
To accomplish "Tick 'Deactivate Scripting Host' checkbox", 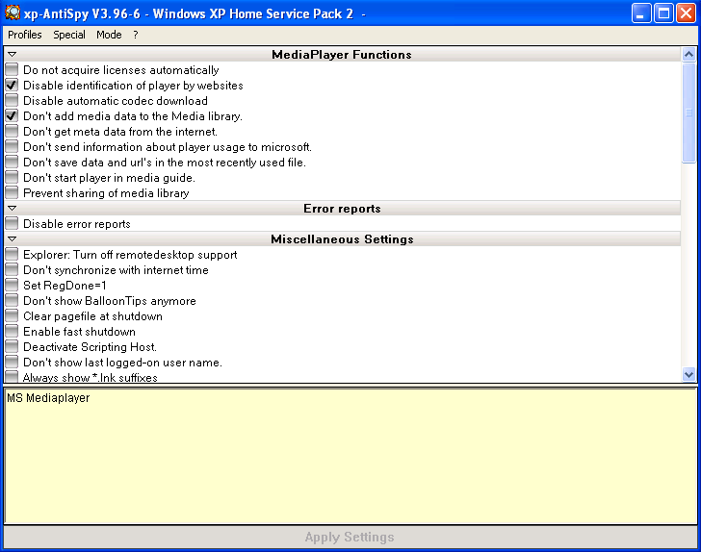I will tap(12, 346).
